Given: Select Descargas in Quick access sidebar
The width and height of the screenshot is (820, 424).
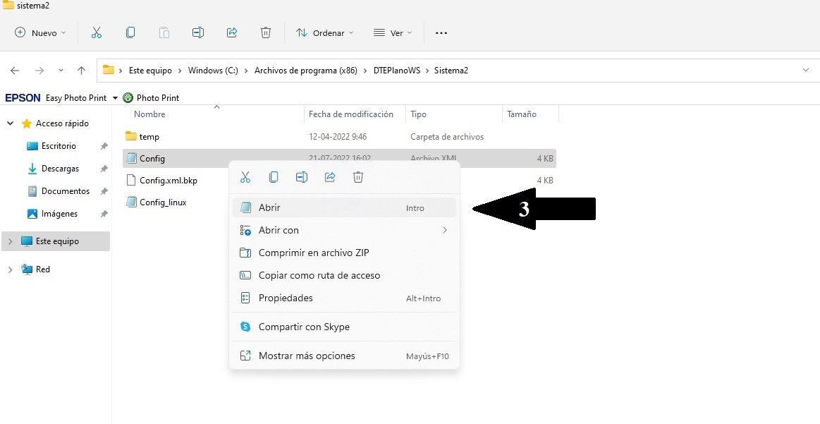Looking at the screenshot, I should point(60,169).
